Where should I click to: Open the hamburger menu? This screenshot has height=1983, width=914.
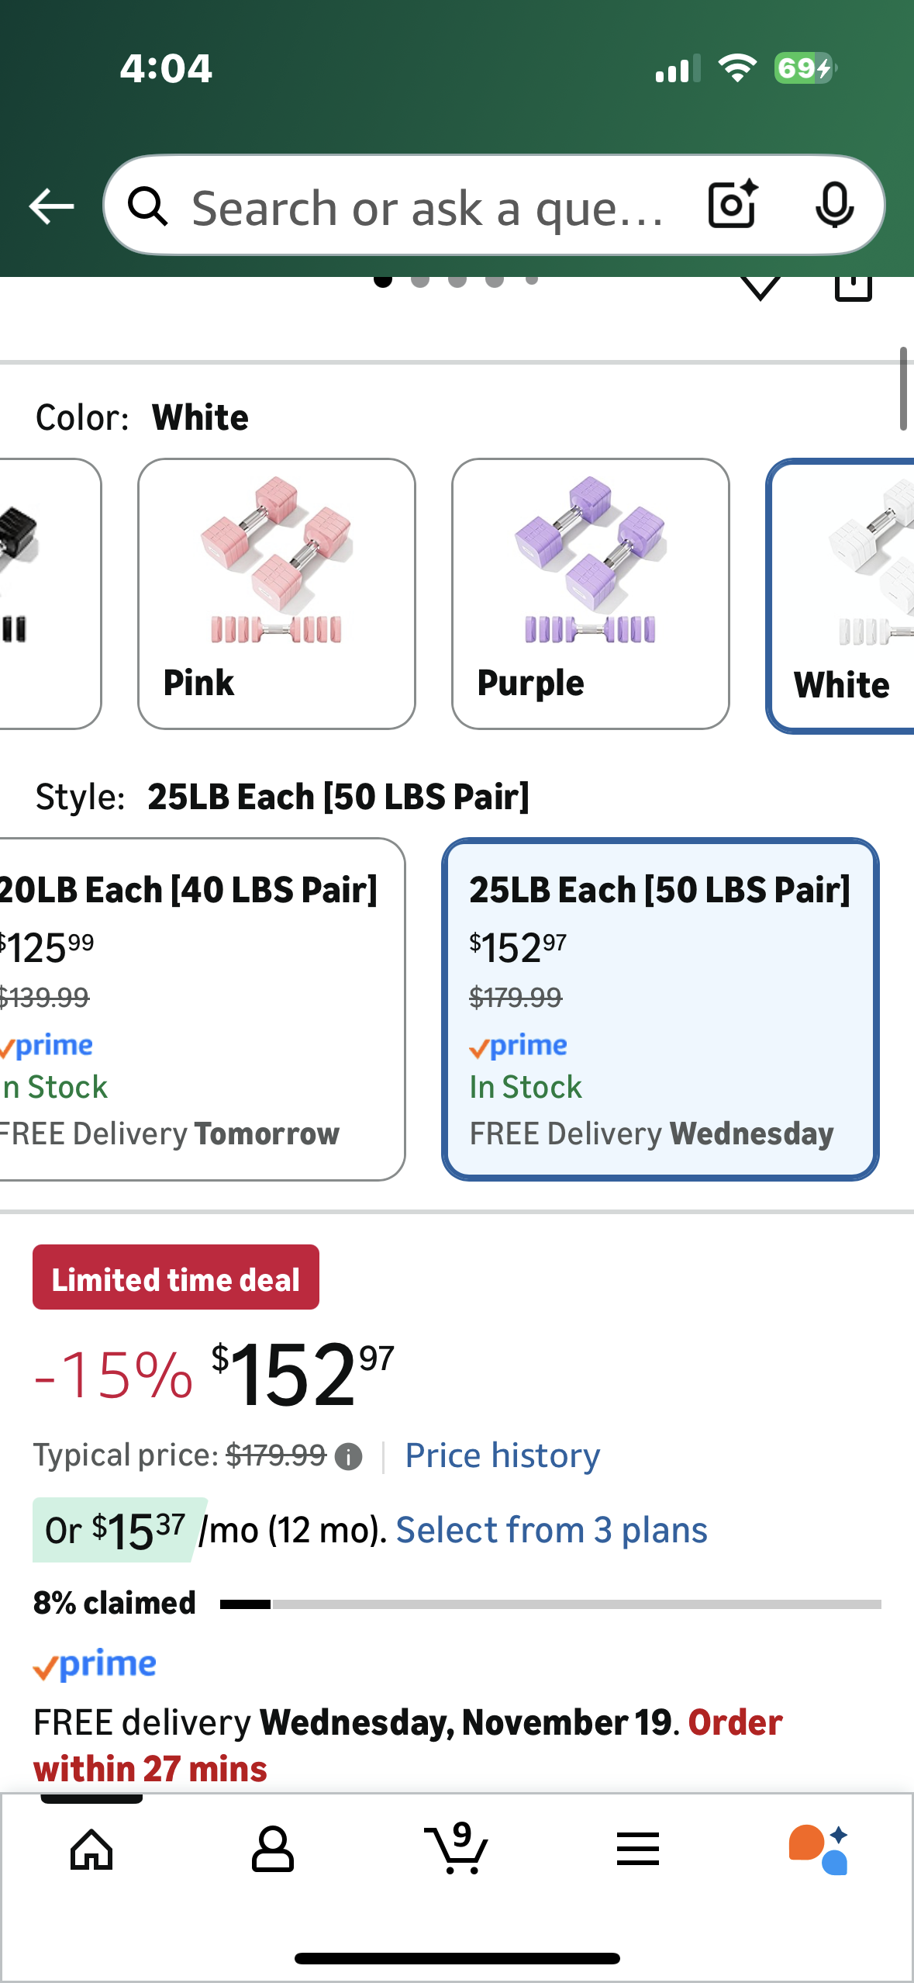(x=637, y=1849)
